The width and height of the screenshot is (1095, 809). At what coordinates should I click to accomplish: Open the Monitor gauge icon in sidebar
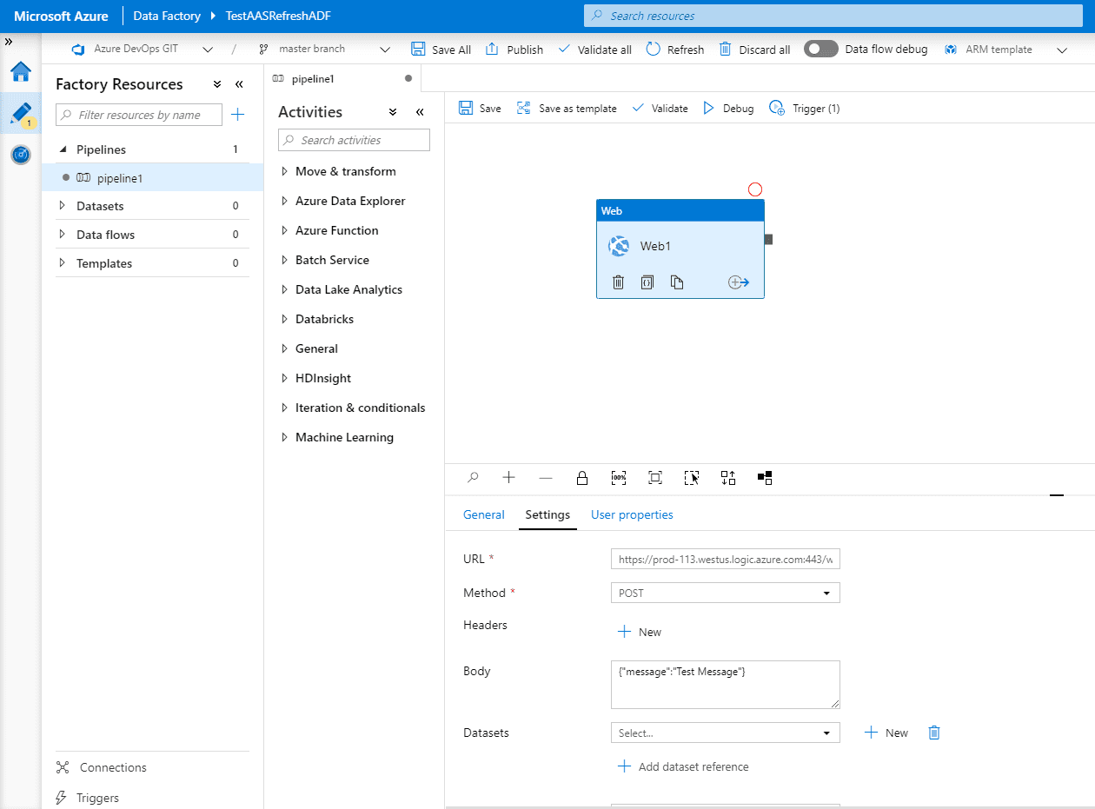click(21, 155)
